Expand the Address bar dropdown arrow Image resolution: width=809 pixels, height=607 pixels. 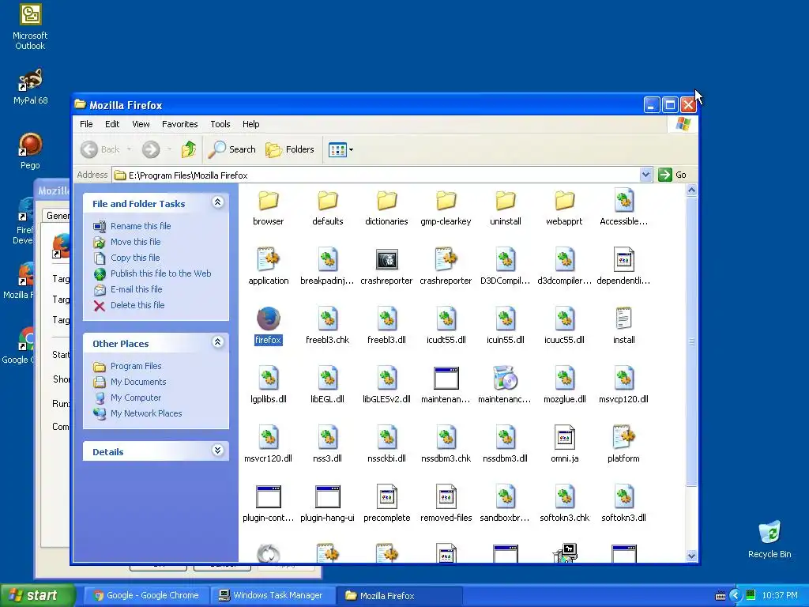click(645, 175)
